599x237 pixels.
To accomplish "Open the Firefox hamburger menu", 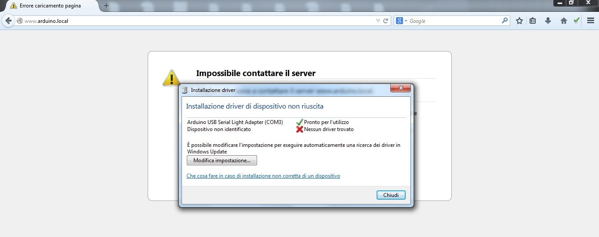I will click(591, 21).
